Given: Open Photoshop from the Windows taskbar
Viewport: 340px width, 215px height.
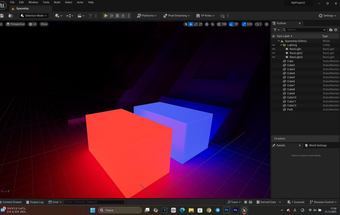Looking at the screenshot, I should [226, 210].
